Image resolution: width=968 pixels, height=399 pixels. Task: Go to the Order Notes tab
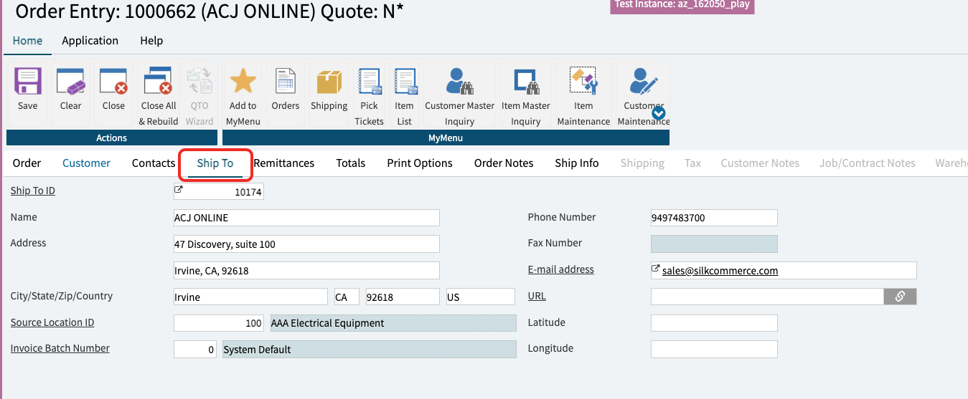pos(504,163)
